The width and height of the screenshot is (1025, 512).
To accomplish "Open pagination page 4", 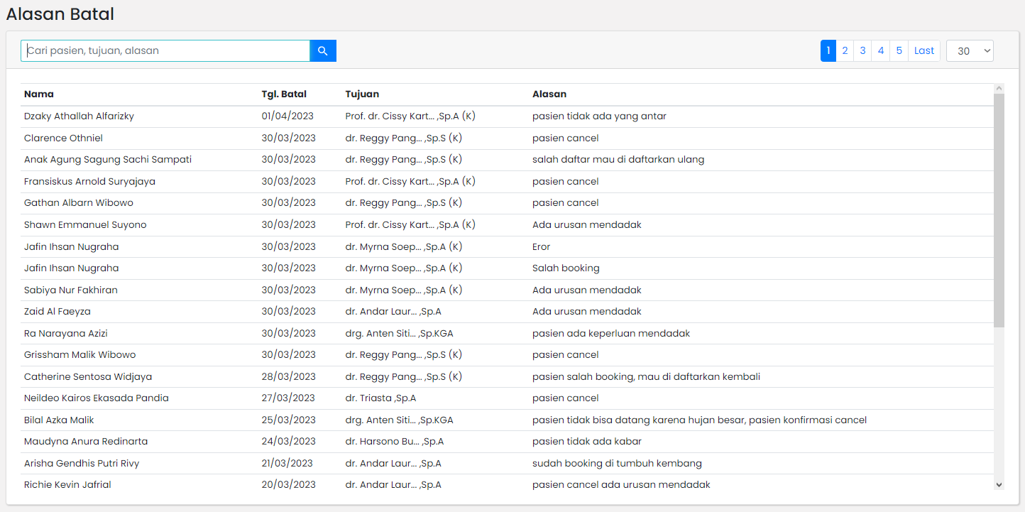I will click(880, 50).
